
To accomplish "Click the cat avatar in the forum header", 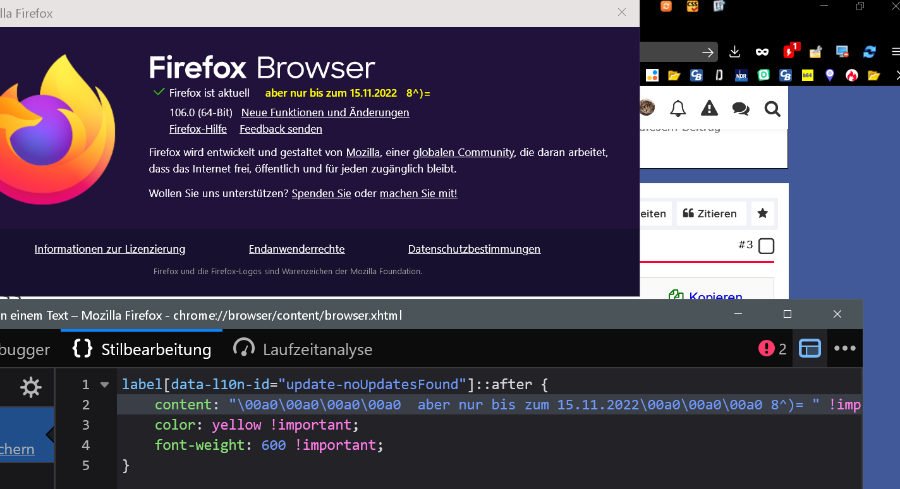I will click(x=647, y=107).
